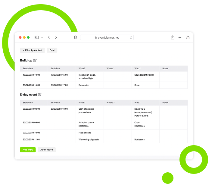Click the edit icon next to D-day event
Viewport: 212px width, 188px height.
coord(40,95)
